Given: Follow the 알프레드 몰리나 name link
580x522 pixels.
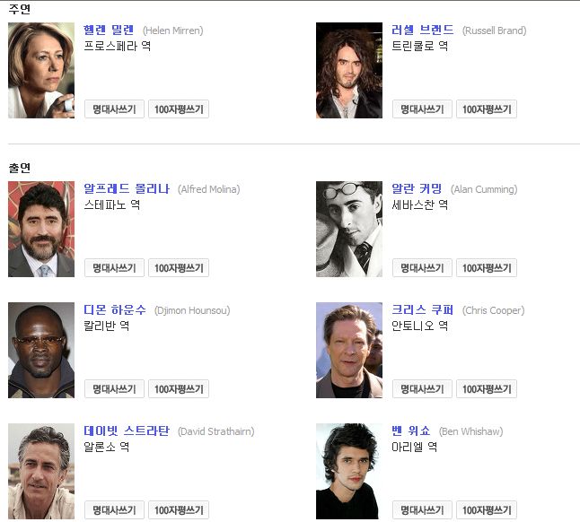Looking at the screenshot, I should pyautogui.click(x=127, y=188).
